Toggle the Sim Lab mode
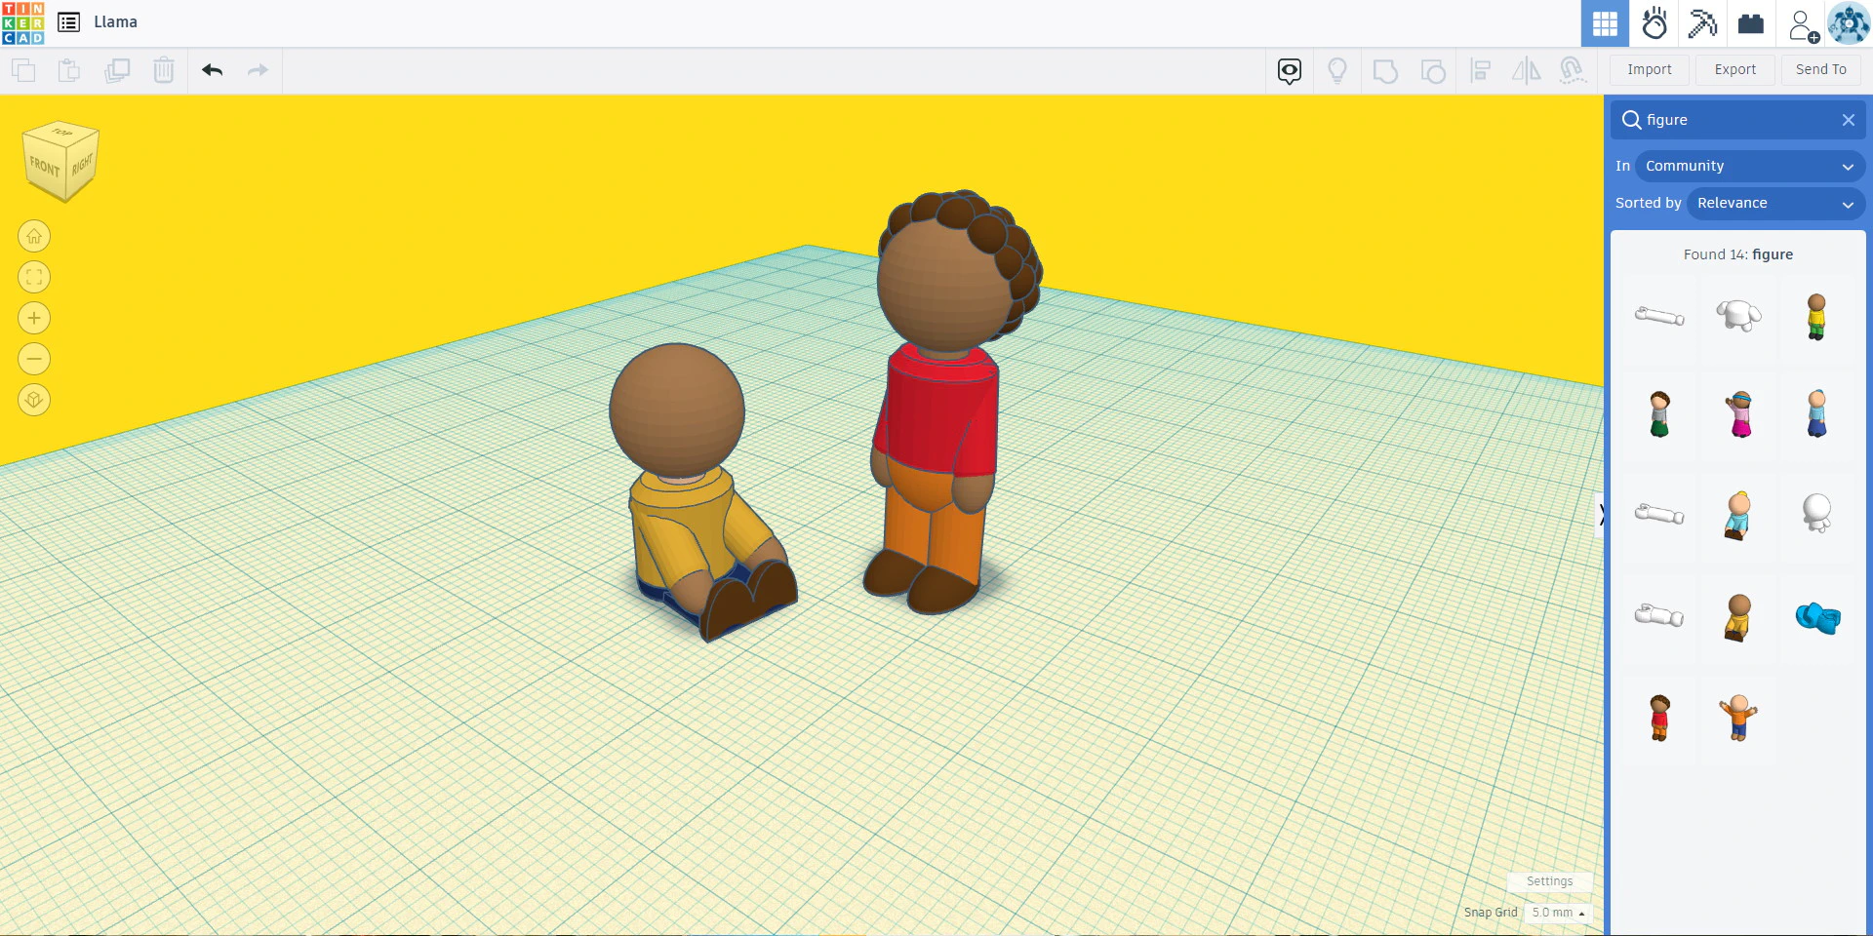The height and width of the screenshot is (936, 1873). click(x=1655, y=22)
